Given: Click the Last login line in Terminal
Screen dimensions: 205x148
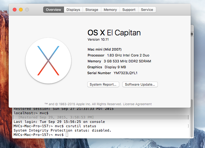Looking at the screenshot, I should click(x=59, y=122).
